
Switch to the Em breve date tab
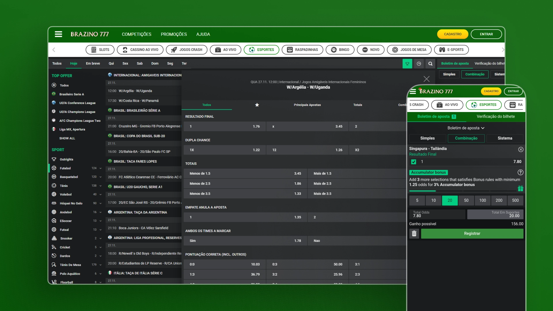pos(93,63)
